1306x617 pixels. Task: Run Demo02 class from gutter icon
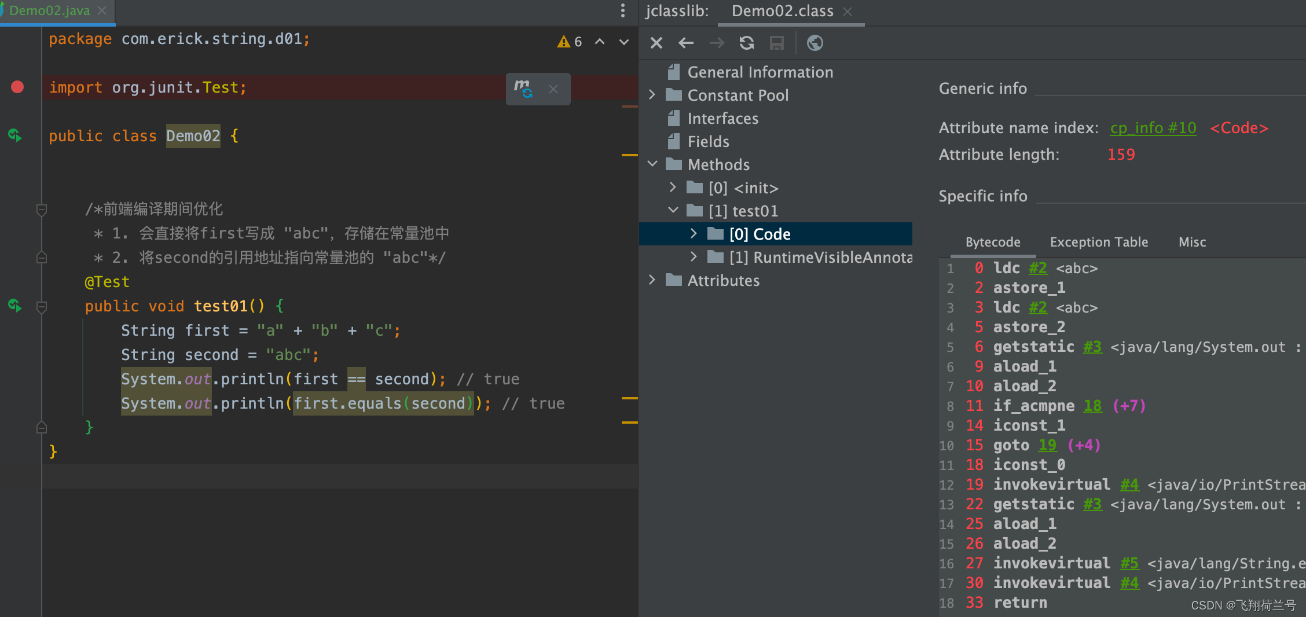15,135
